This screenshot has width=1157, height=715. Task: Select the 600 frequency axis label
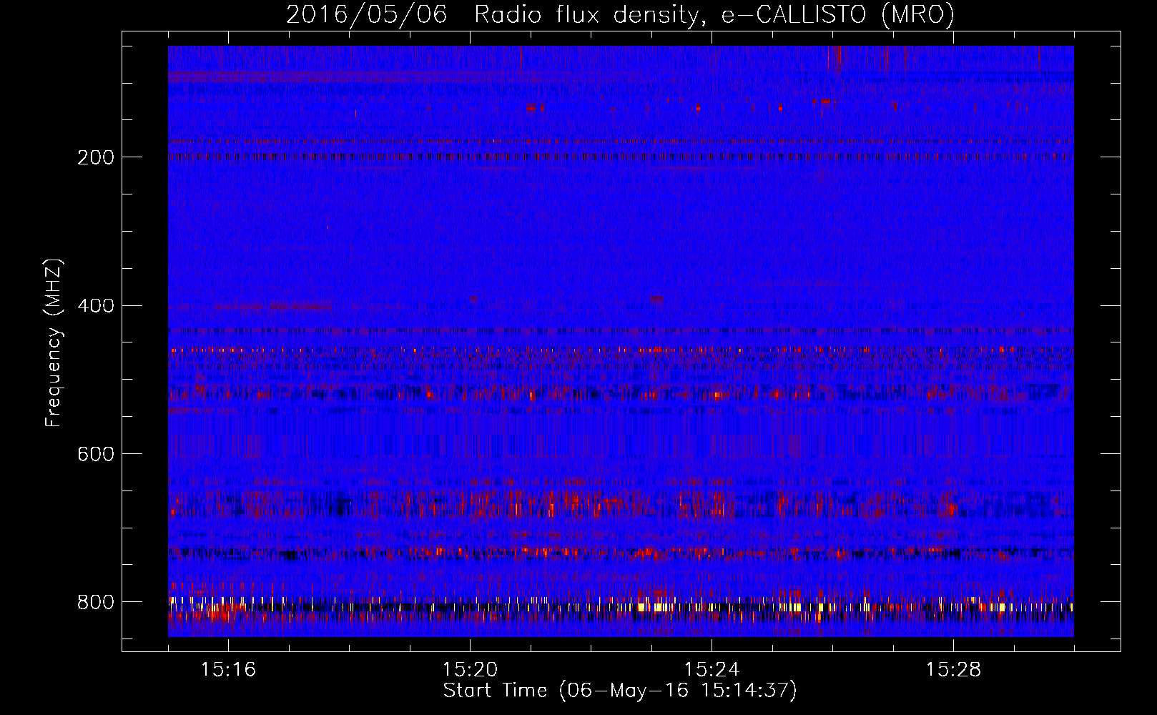(95, 455)
